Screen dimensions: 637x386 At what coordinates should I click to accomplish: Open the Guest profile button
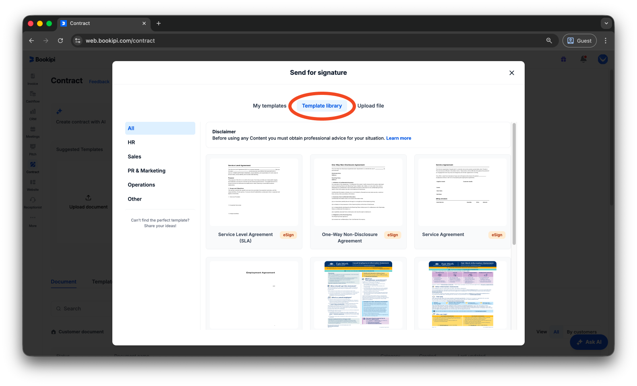pos(579,41)
